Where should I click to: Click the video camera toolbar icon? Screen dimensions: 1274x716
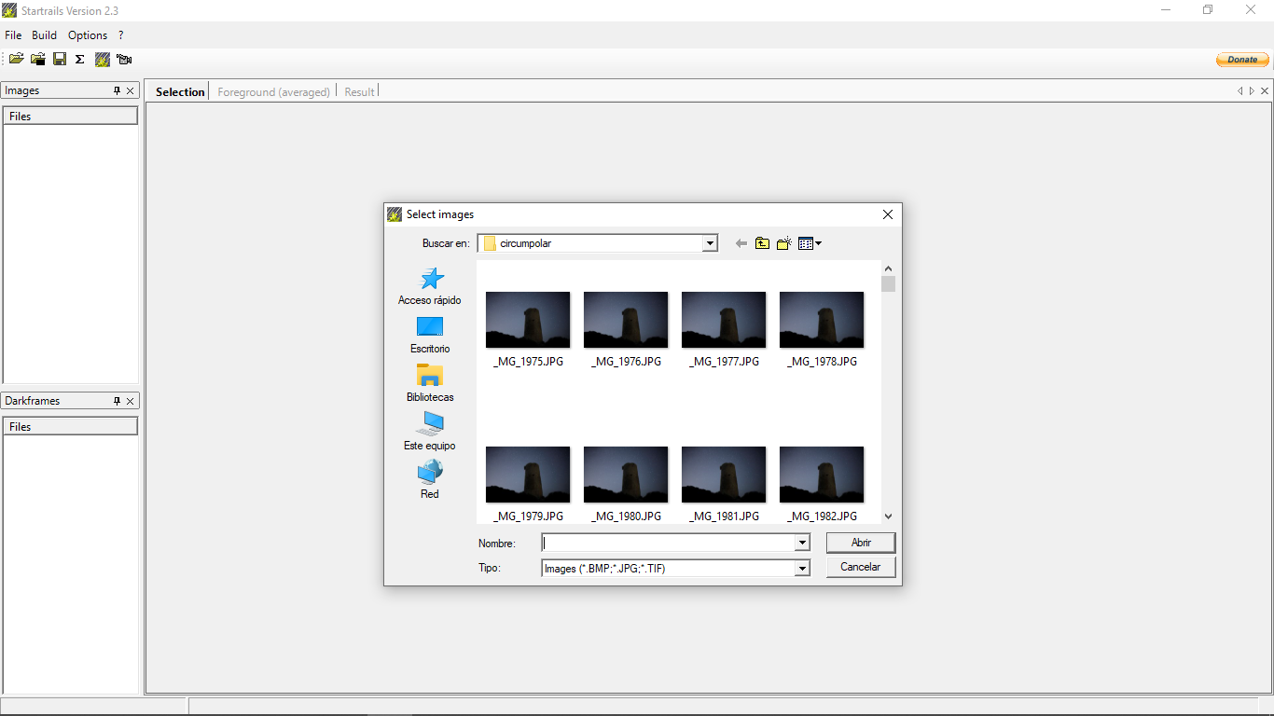[x=124, y=59]
